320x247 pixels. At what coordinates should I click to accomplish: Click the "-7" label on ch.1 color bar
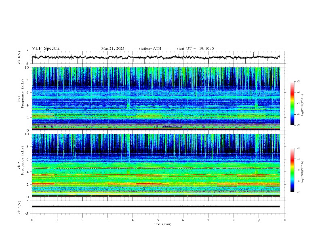298,125
